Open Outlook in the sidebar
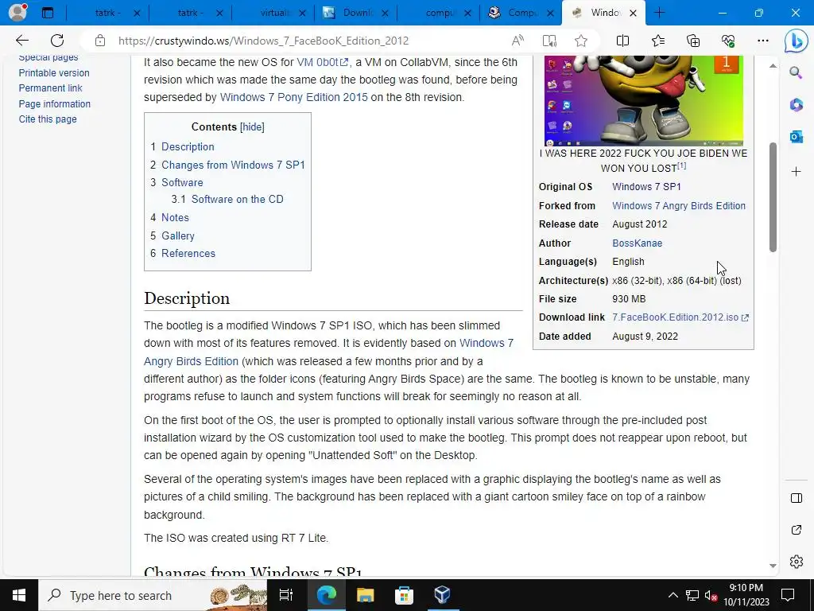 (x=796, y=137)
